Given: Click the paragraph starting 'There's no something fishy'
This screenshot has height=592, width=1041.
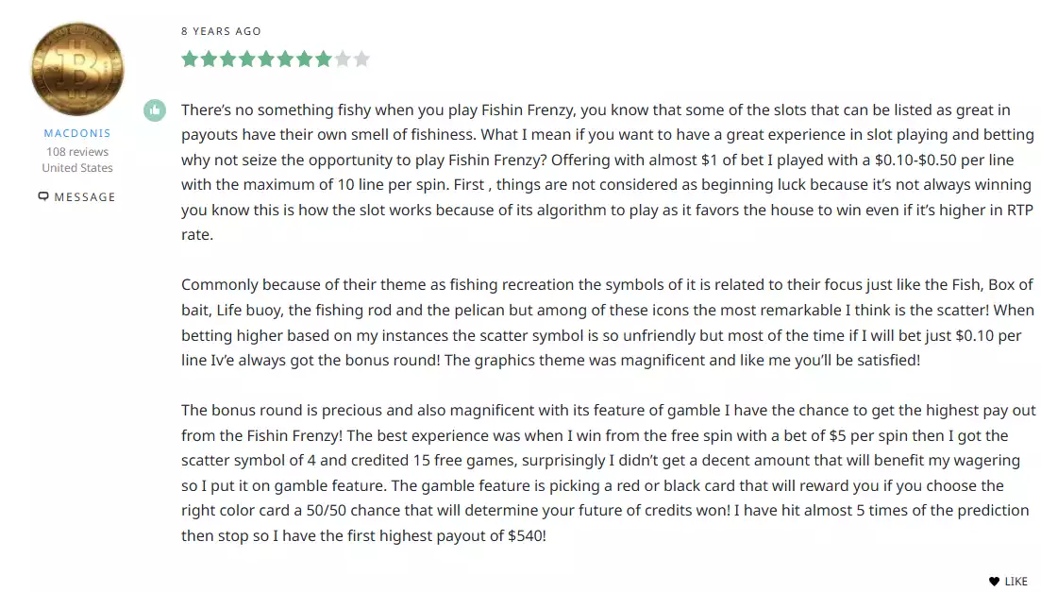Looking at the screenshot, I should (608, 172).
